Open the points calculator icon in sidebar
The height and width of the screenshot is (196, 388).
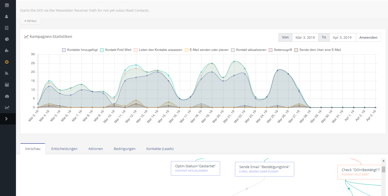pyautogui.click(x=7, y=85)
